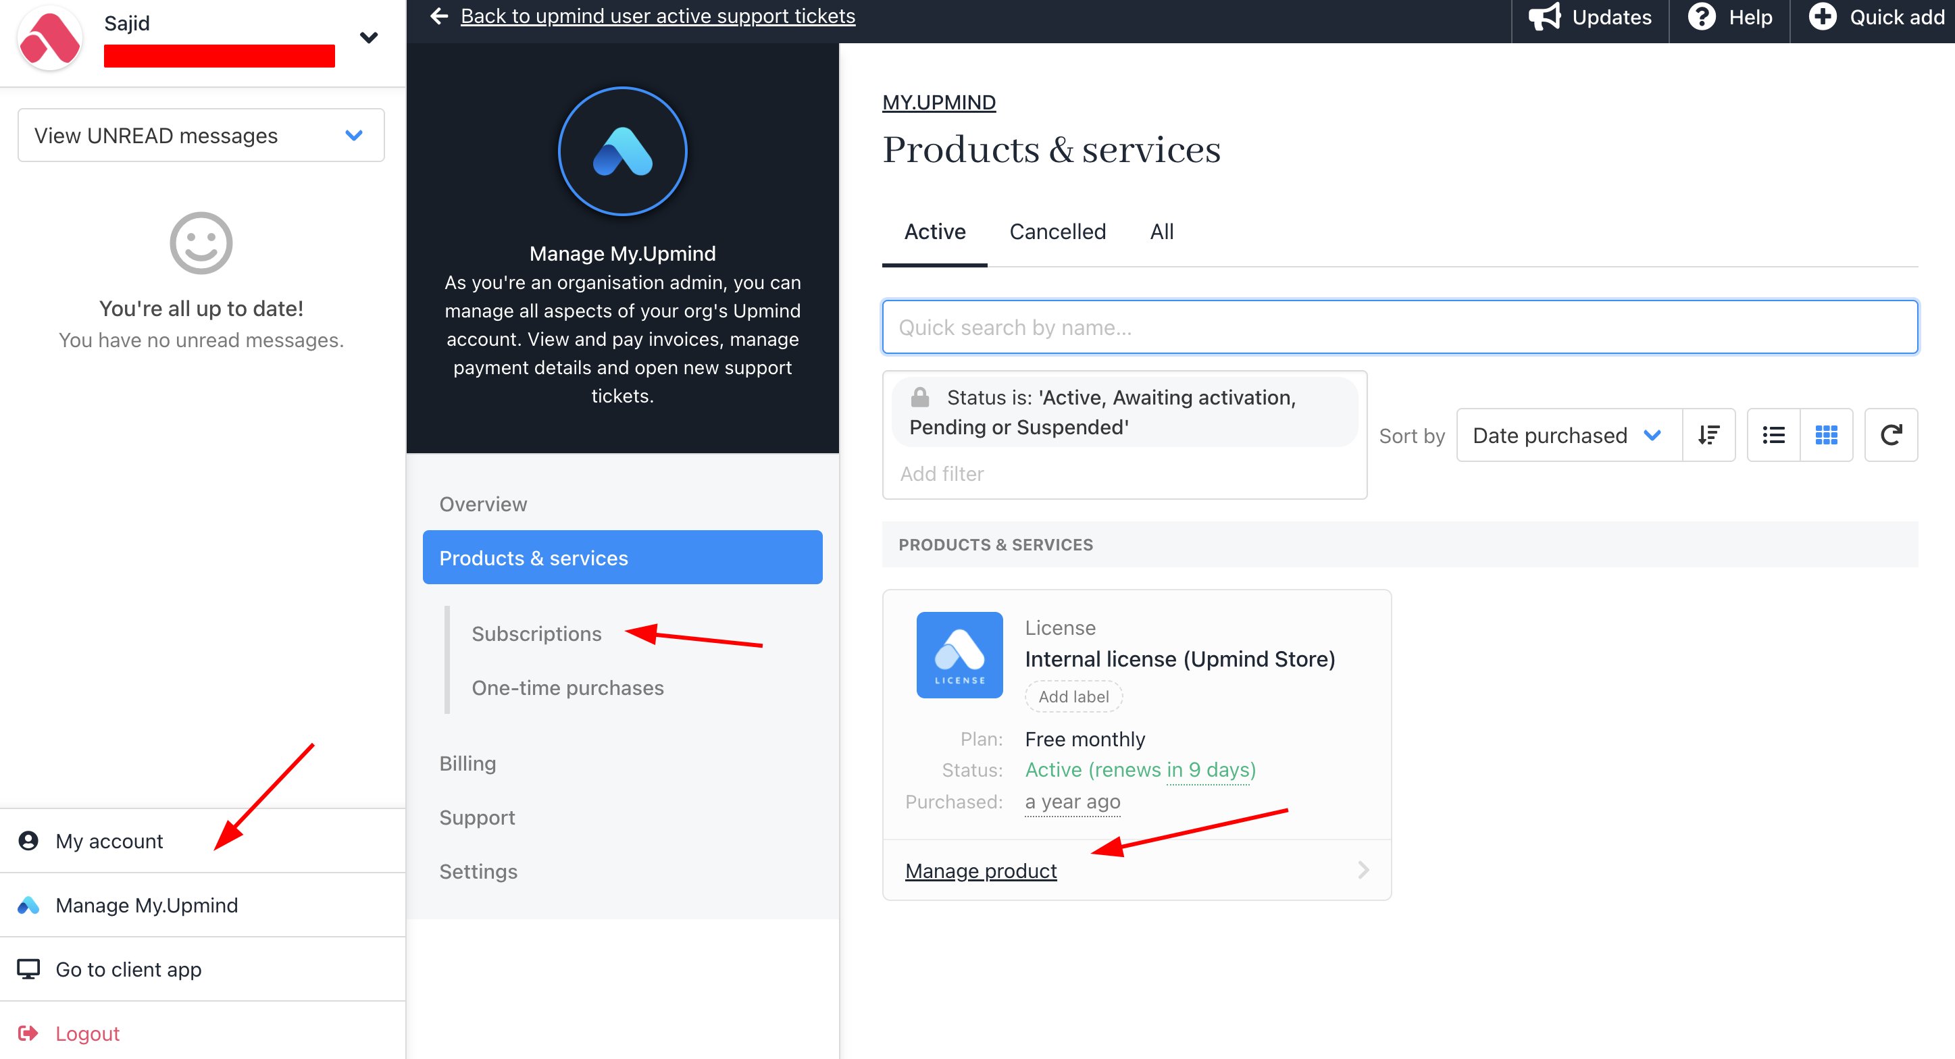Open Manage My.Upmind in sidebar
Viewport: 1955px width, 1059px height.
tap(203, 905)
